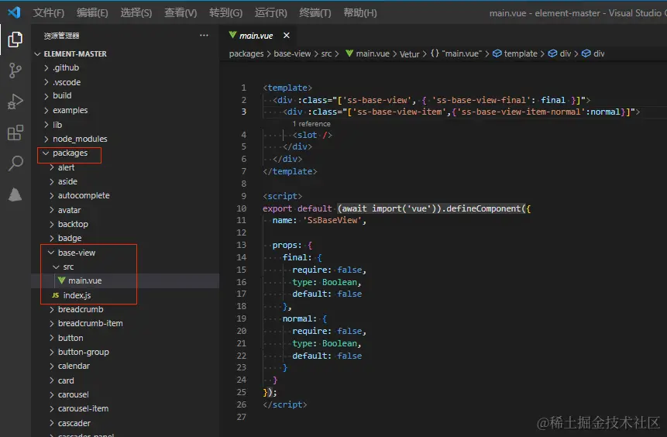
Task: Expand the calendar folder
Action: click(125, 366)
